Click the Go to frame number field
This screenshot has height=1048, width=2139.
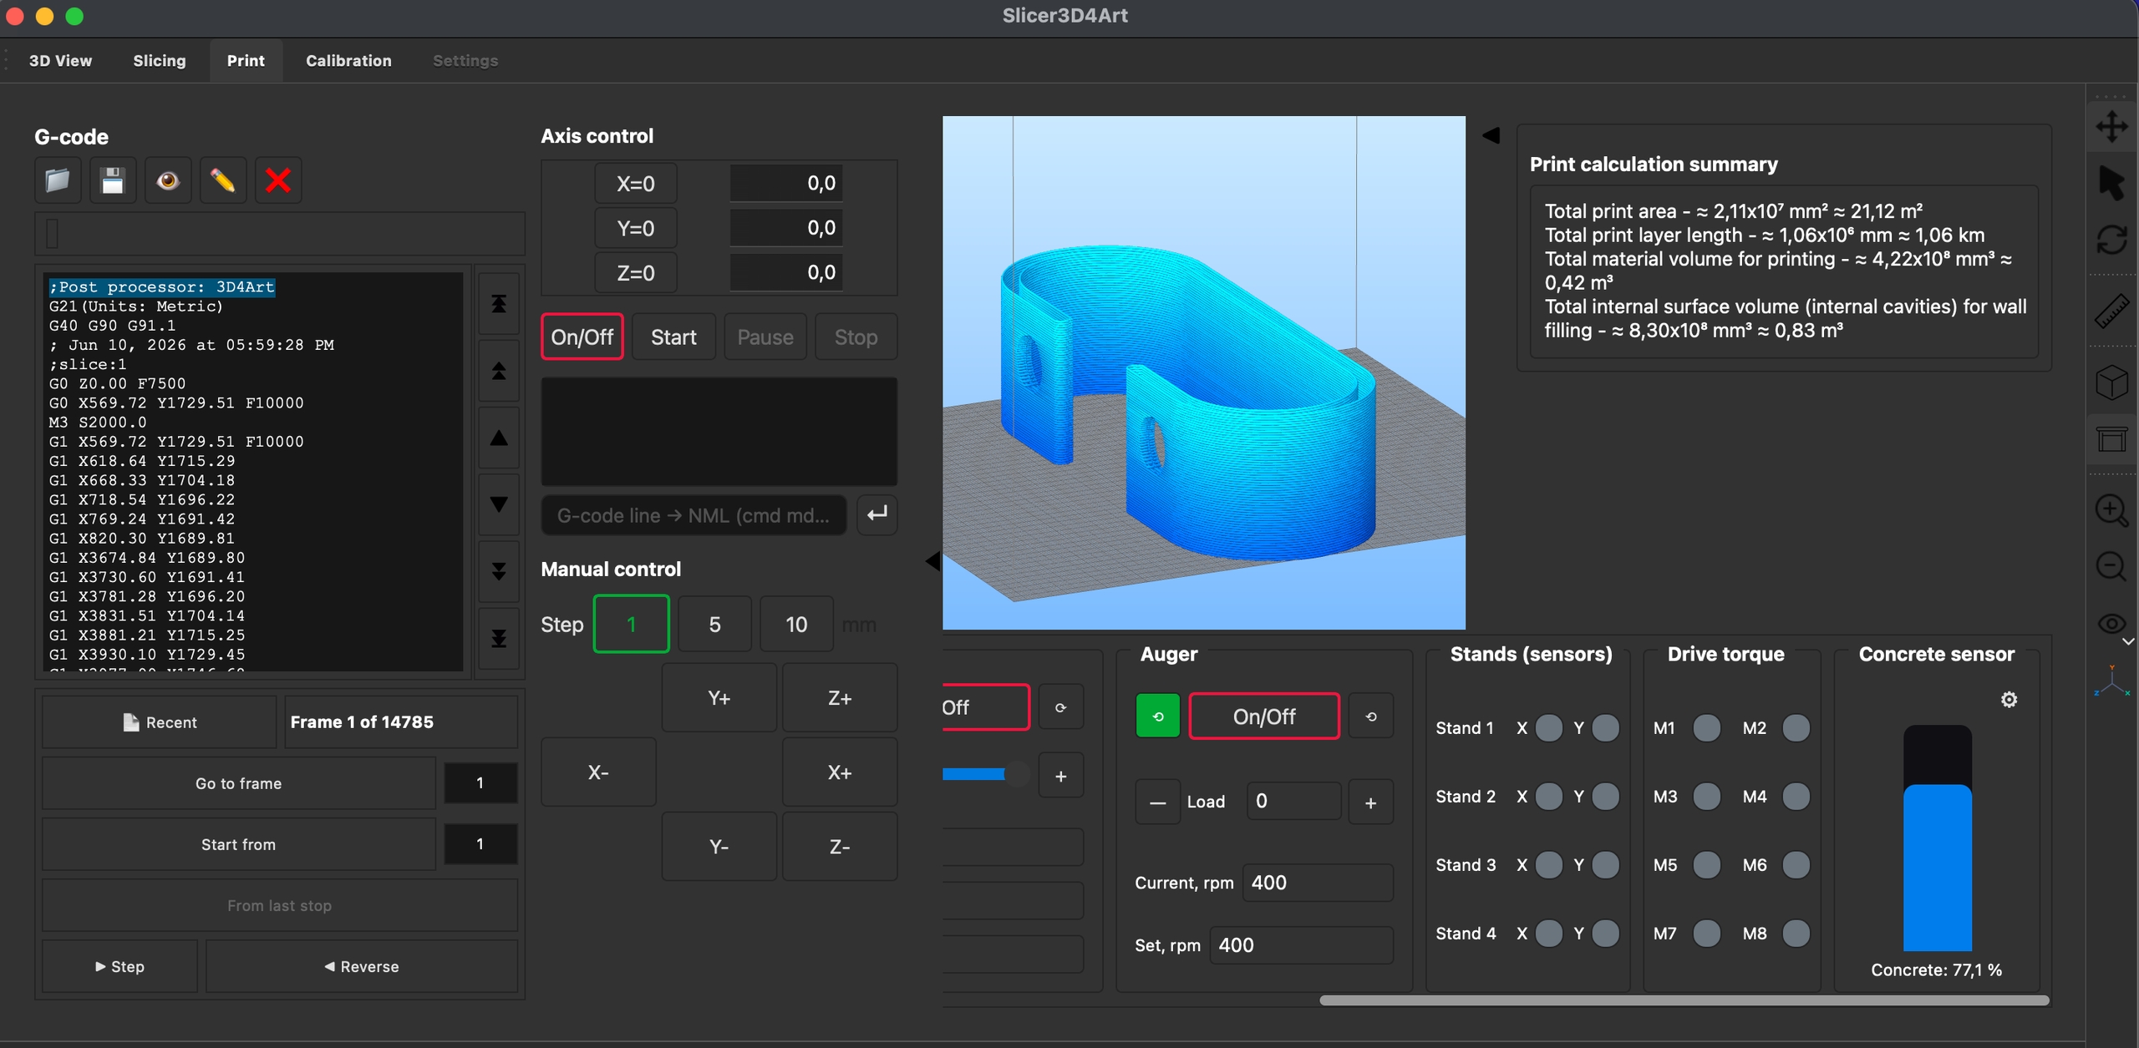480,783
